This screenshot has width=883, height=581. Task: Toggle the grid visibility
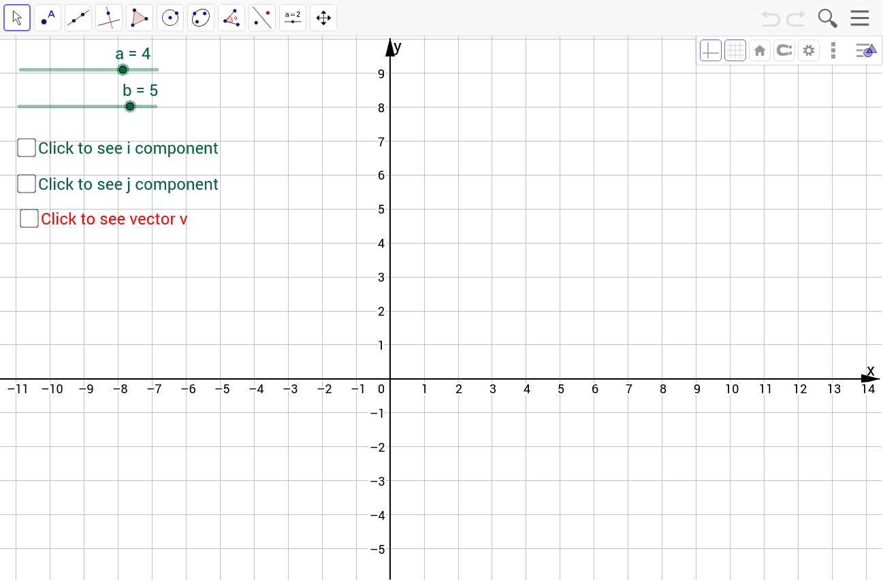735,50
